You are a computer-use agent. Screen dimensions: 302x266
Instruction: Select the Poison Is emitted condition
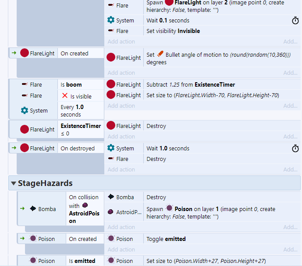[82, 261]
